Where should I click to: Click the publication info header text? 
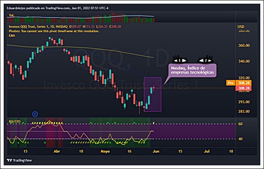click(57, 8)
